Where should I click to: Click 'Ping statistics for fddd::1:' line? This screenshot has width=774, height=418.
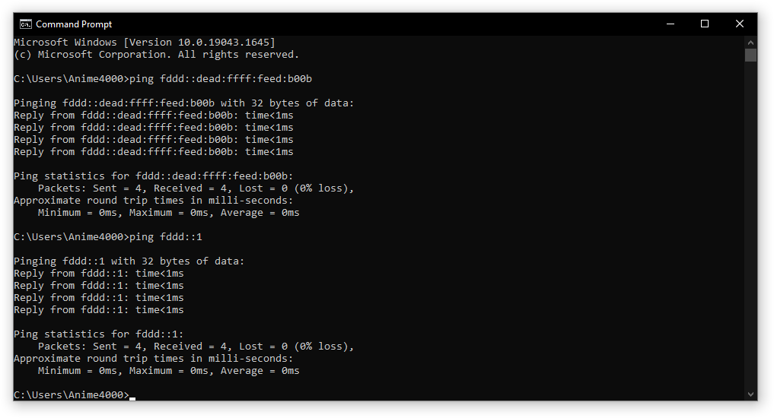99,334
